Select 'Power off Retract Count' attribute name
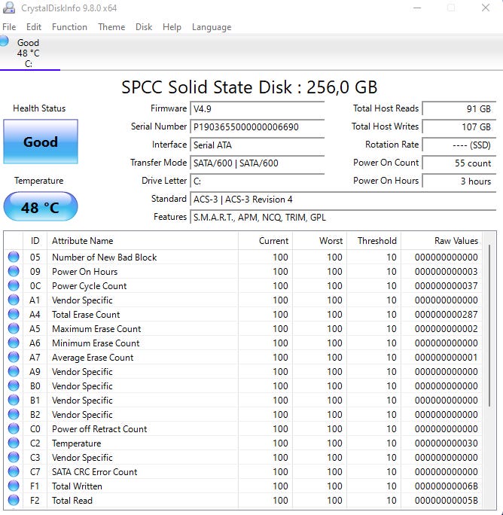 pyautogui.click(x=99, y=429)
